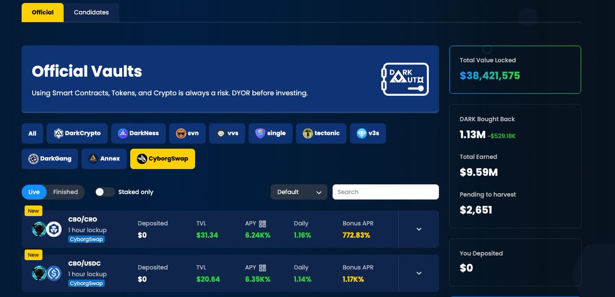Click the $31.34 TVL value
615x297 pixels.
pyautogui.click(x=207, y=235)
